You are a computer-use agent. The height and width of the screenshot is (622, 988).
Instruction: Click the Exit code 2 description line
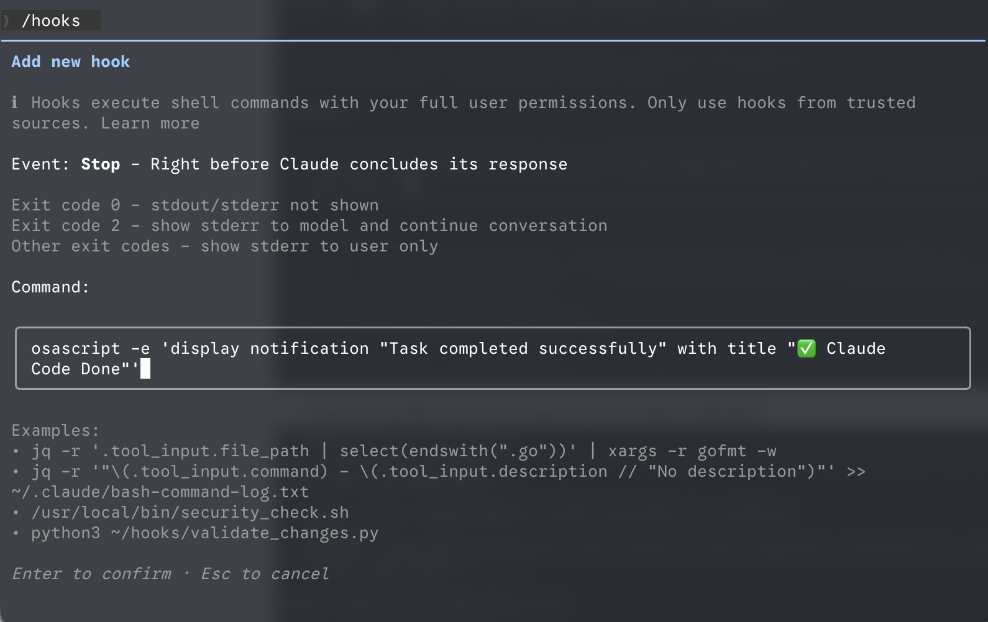click(x=309, y=226)
